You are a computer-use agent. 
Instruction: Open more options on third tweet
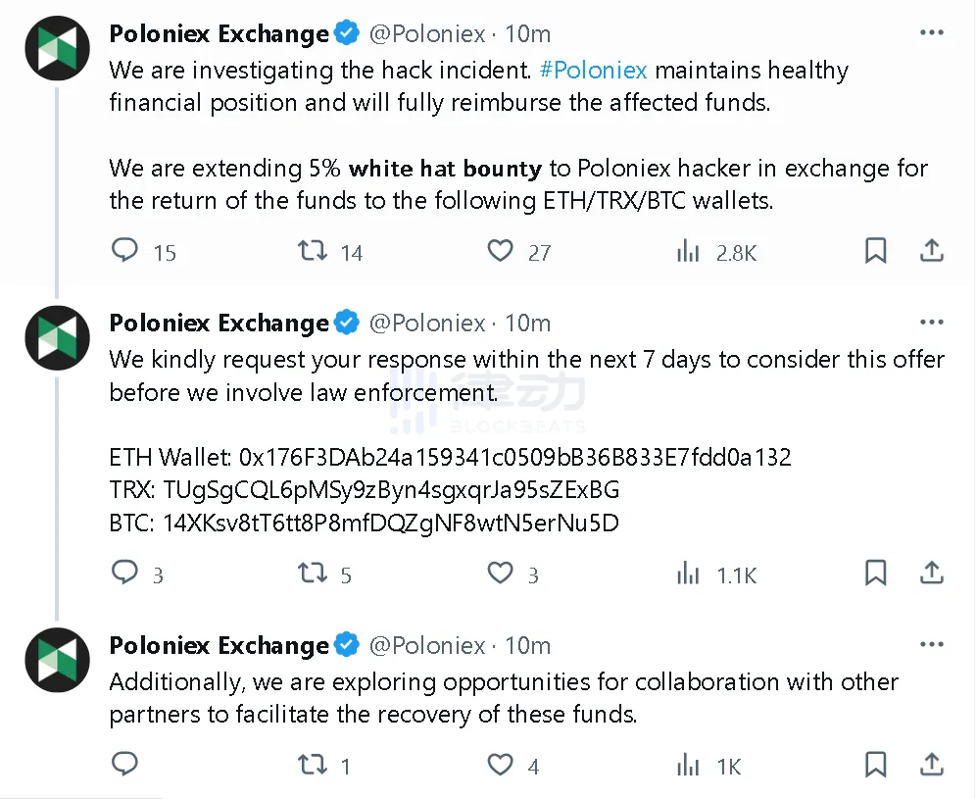[932, 645]
